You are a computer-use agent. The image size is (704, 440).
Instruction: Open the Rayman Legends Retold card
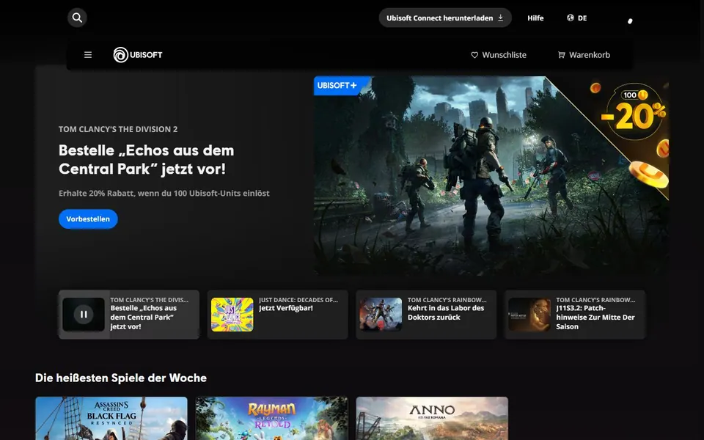pyautogui.click(x=271, y=418)
